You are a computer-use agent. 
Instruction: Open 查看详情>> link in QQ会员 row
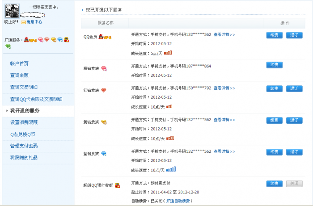pyautogui.click(x=224, y=35)
